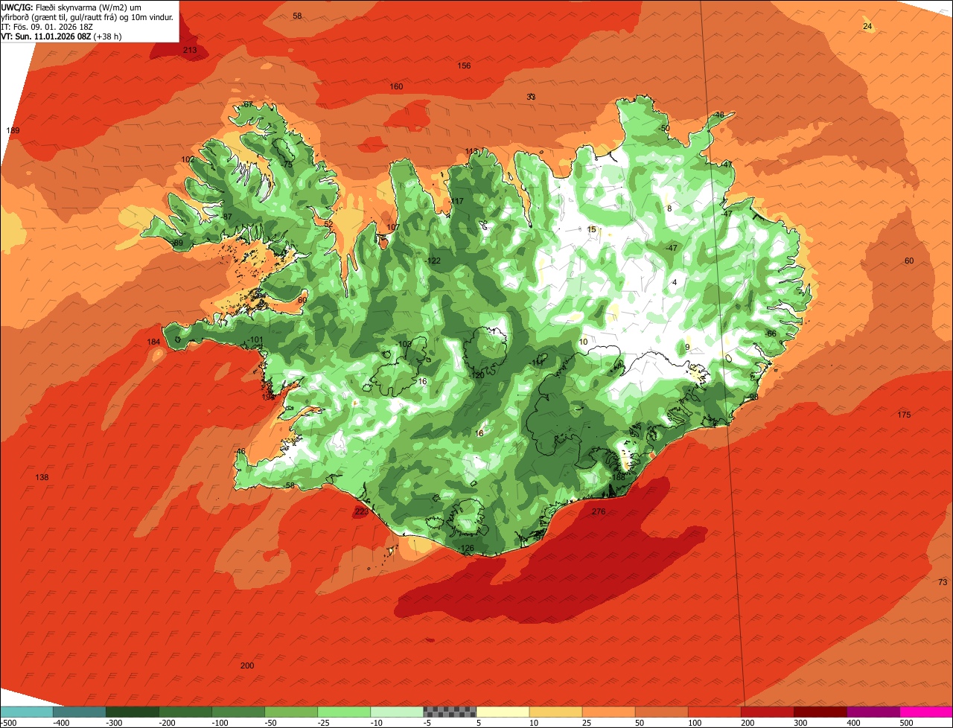Click the map value "175" in the eastern sea
953x728 pixels.
[x=904, y=415]
